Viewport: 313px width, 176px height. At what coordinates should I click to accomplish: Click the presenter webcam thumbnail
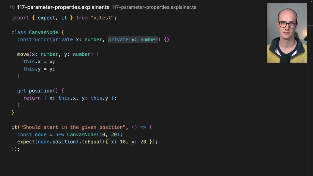point(287,33)
